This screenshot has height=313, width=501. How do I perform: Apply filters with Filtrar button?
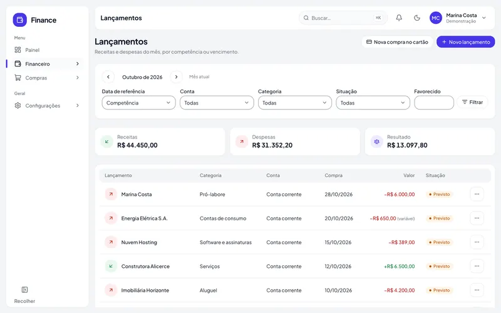(x=472, y=102)
